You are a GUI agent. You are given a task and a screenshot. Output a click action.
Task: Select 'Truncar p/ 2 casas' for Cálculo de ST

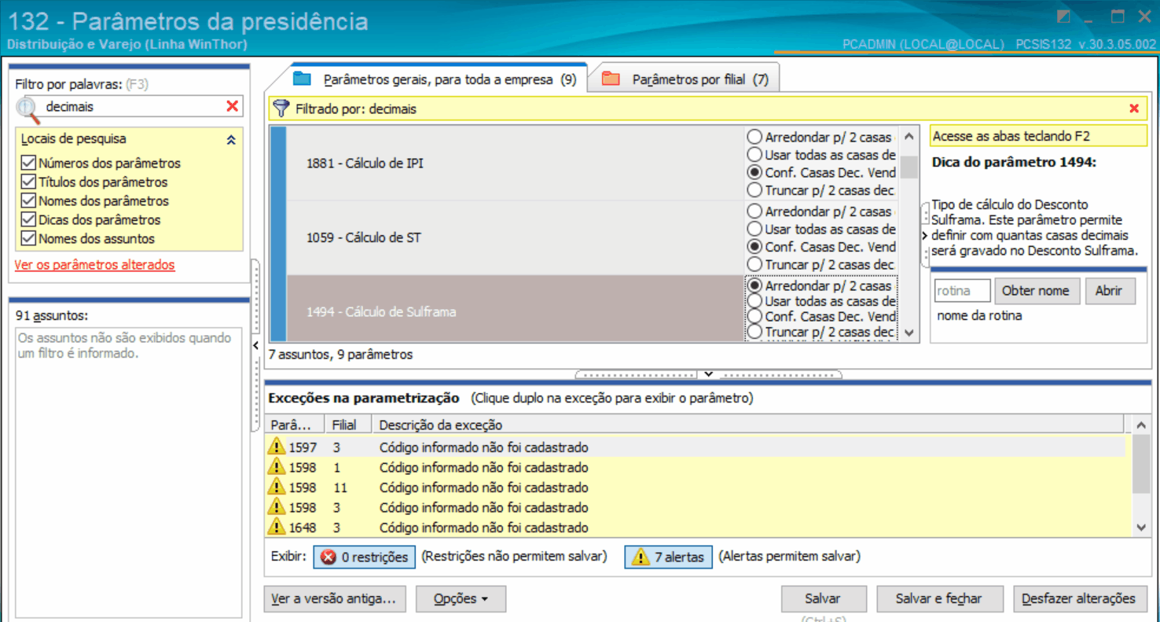[754, 264]
